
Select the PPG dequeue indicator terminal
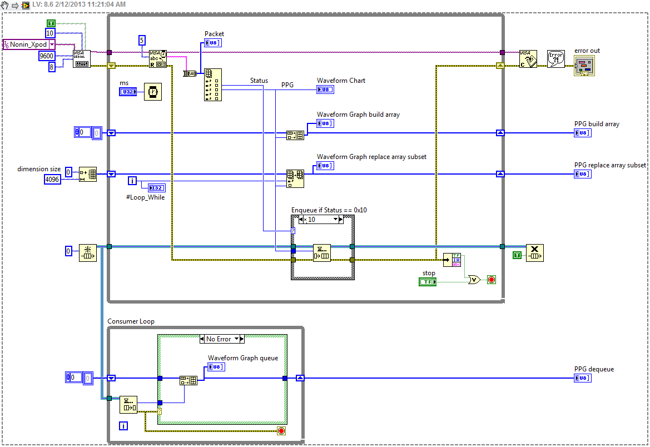point(582,378)
